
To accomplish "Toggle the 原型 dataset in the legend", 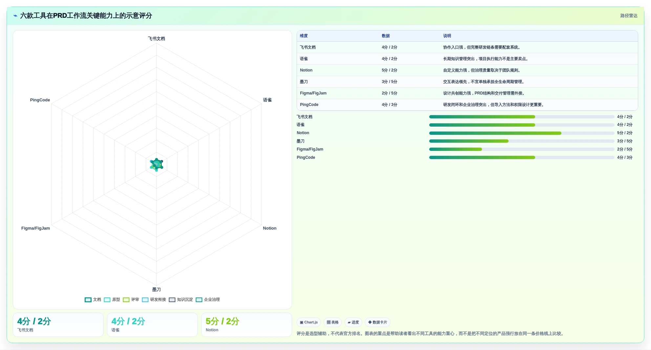I will (x=112, y=299).
